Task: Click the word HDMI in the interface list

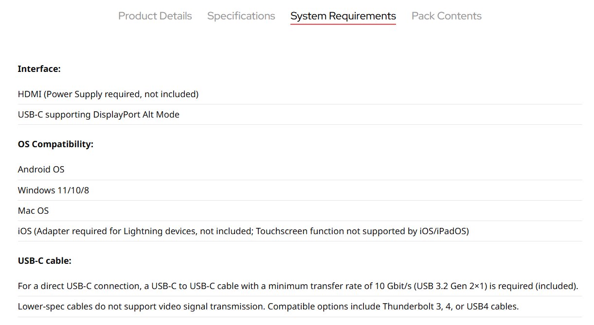Action: point(29,94)
